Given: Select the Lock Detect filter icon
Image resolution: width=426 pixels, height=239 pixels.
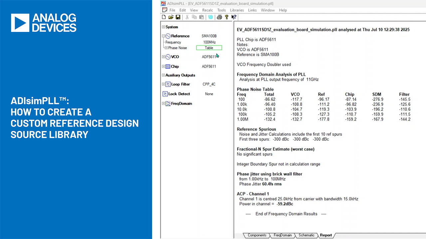Looking at the screenshot, I should [x=165, y=94].
